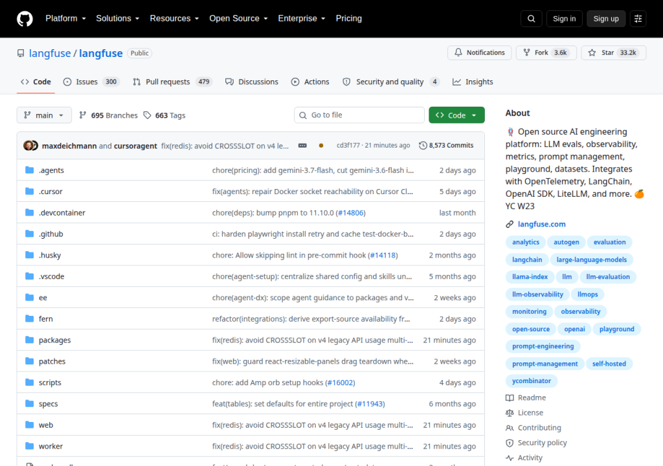Click the commit message ellipsis icon
This screenshot has width=663, height=466.
coord(302,146)
